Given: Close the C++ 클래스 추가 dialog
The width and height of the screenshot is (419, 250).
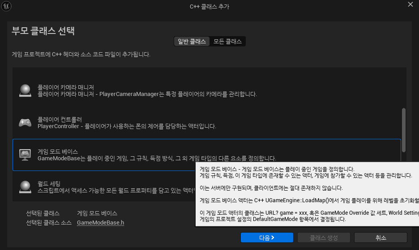Looking at the screenshot, I should (410, 4).
